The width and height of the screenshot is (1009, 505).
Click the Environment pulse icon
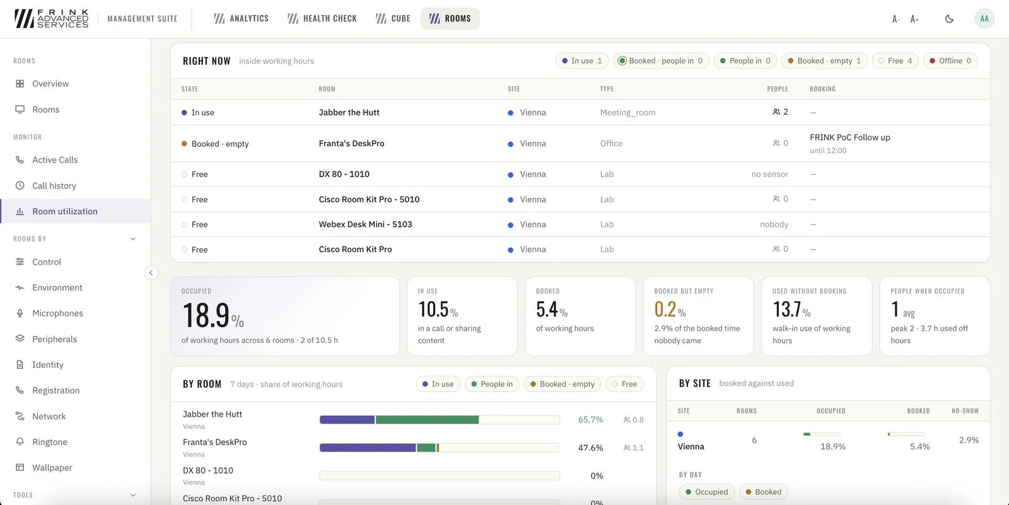click(20, 288)
